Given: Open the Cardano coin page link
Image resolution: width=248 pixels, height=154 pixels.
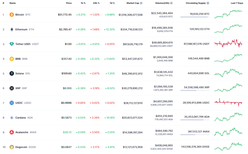Looking at the screenshot, I should point(24,118).
